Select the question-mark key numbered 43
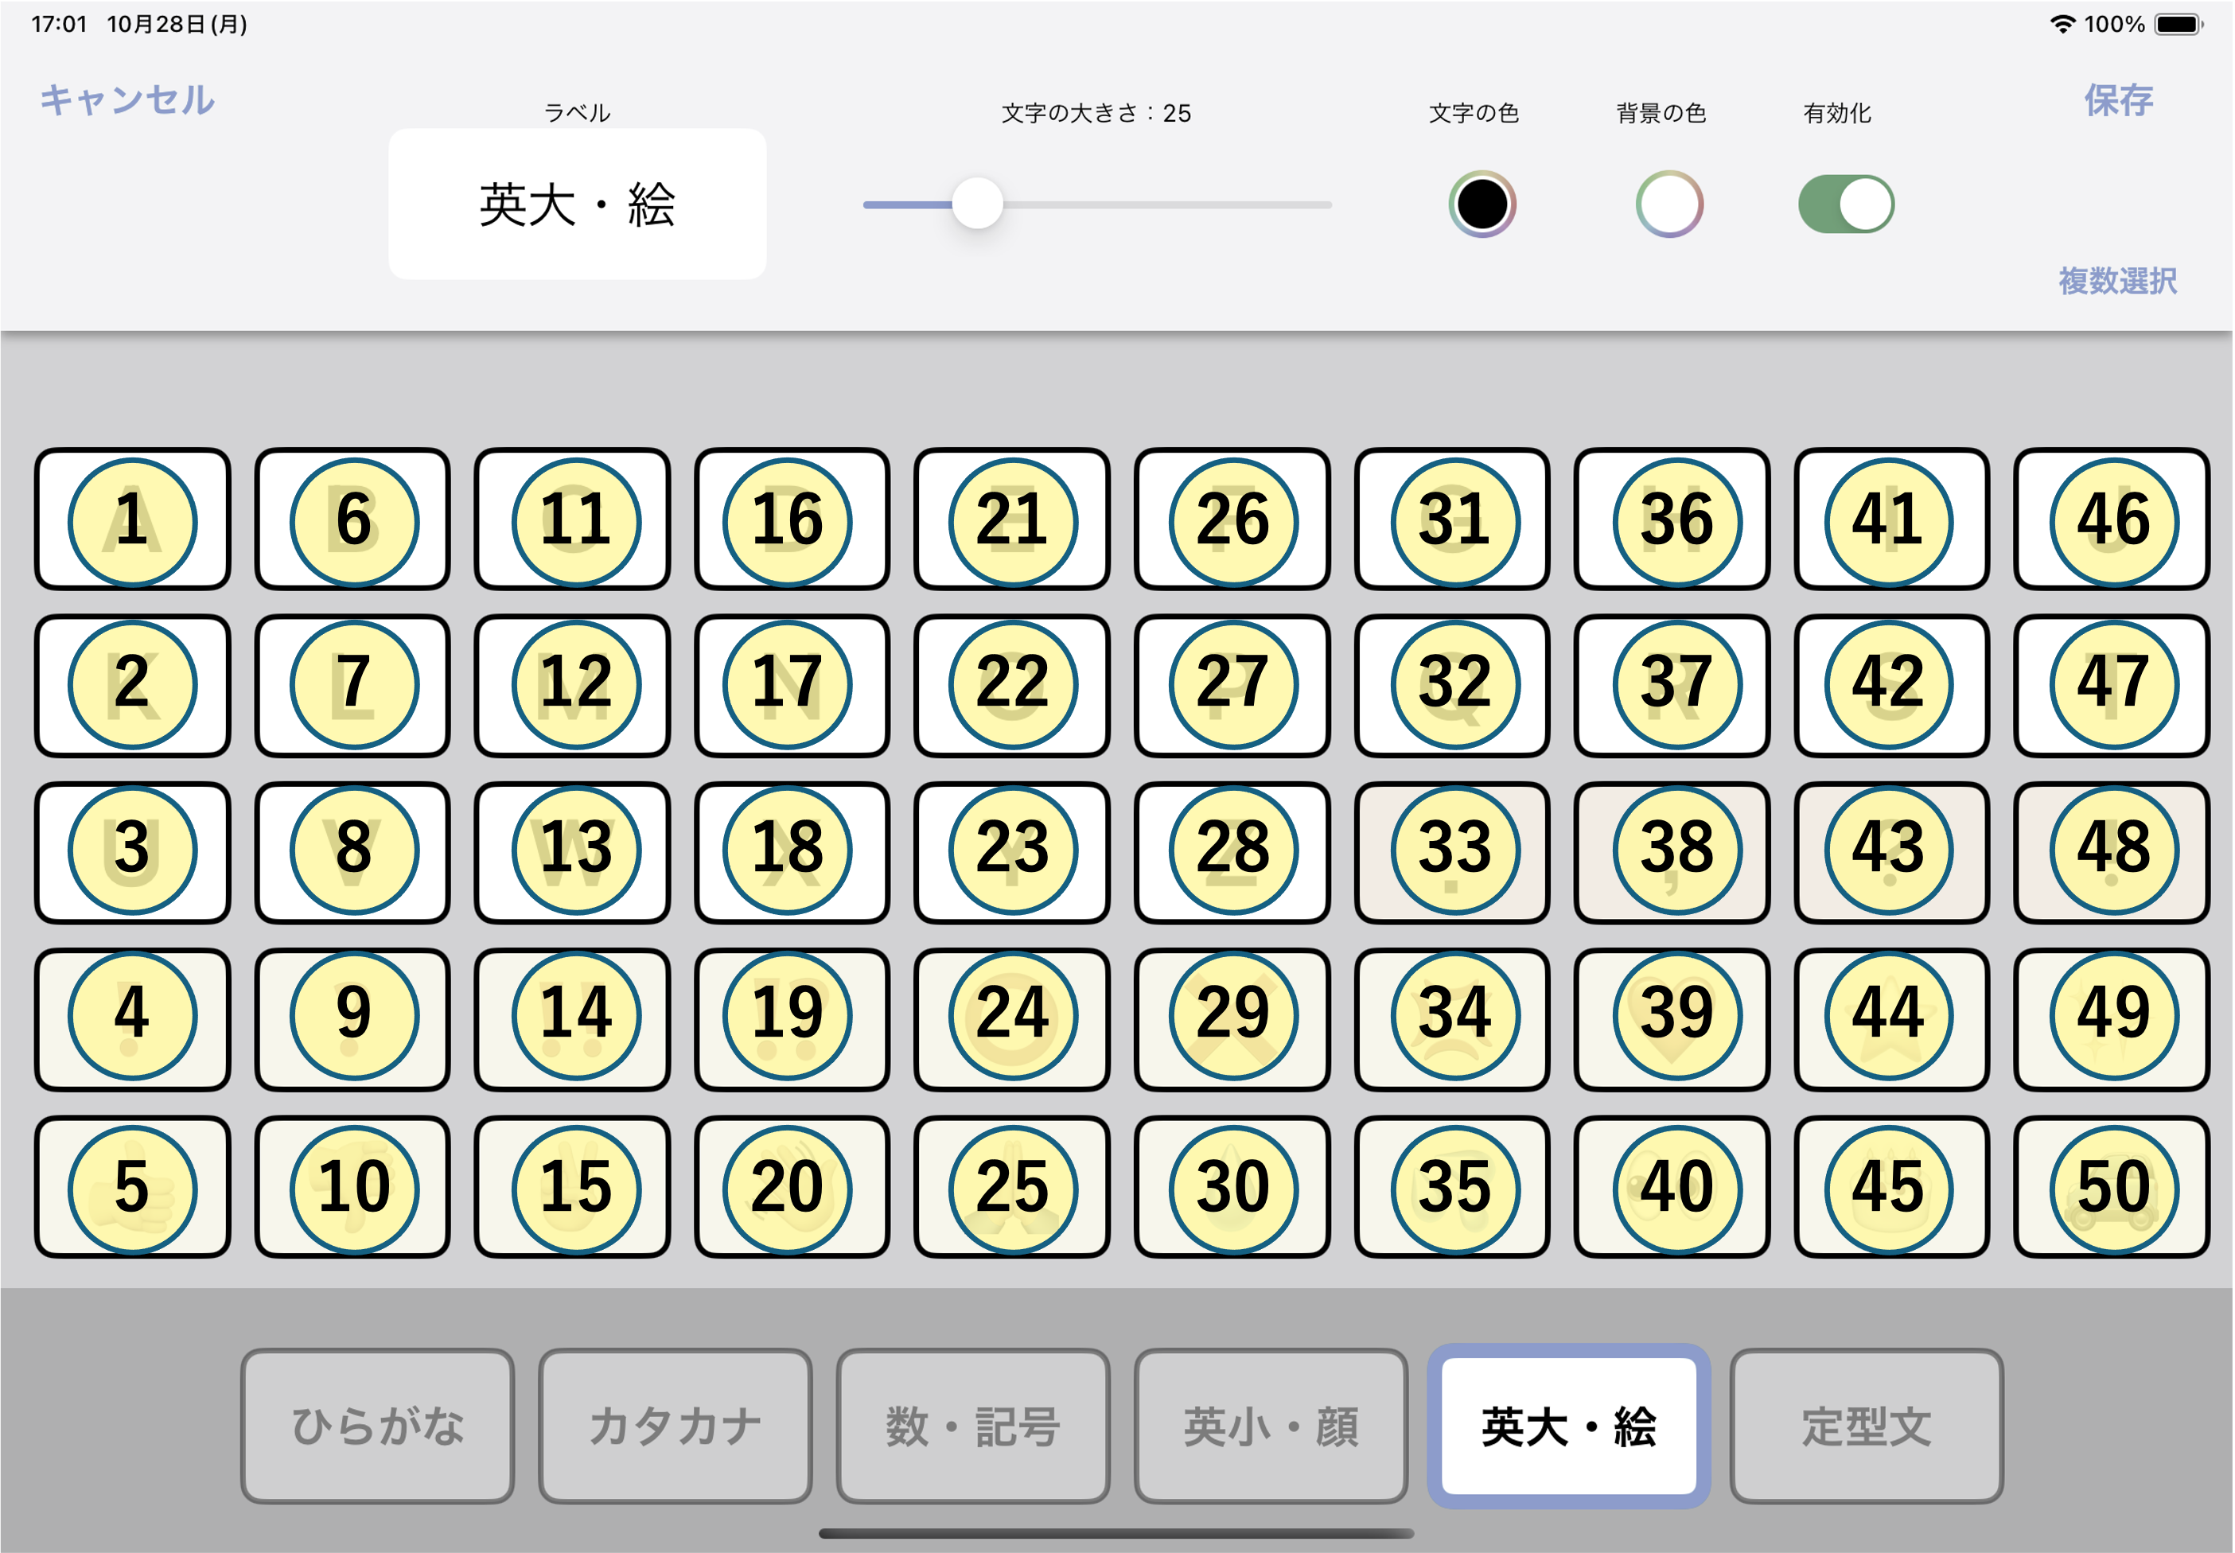2235x1553 pixels. pos(1891,849)
